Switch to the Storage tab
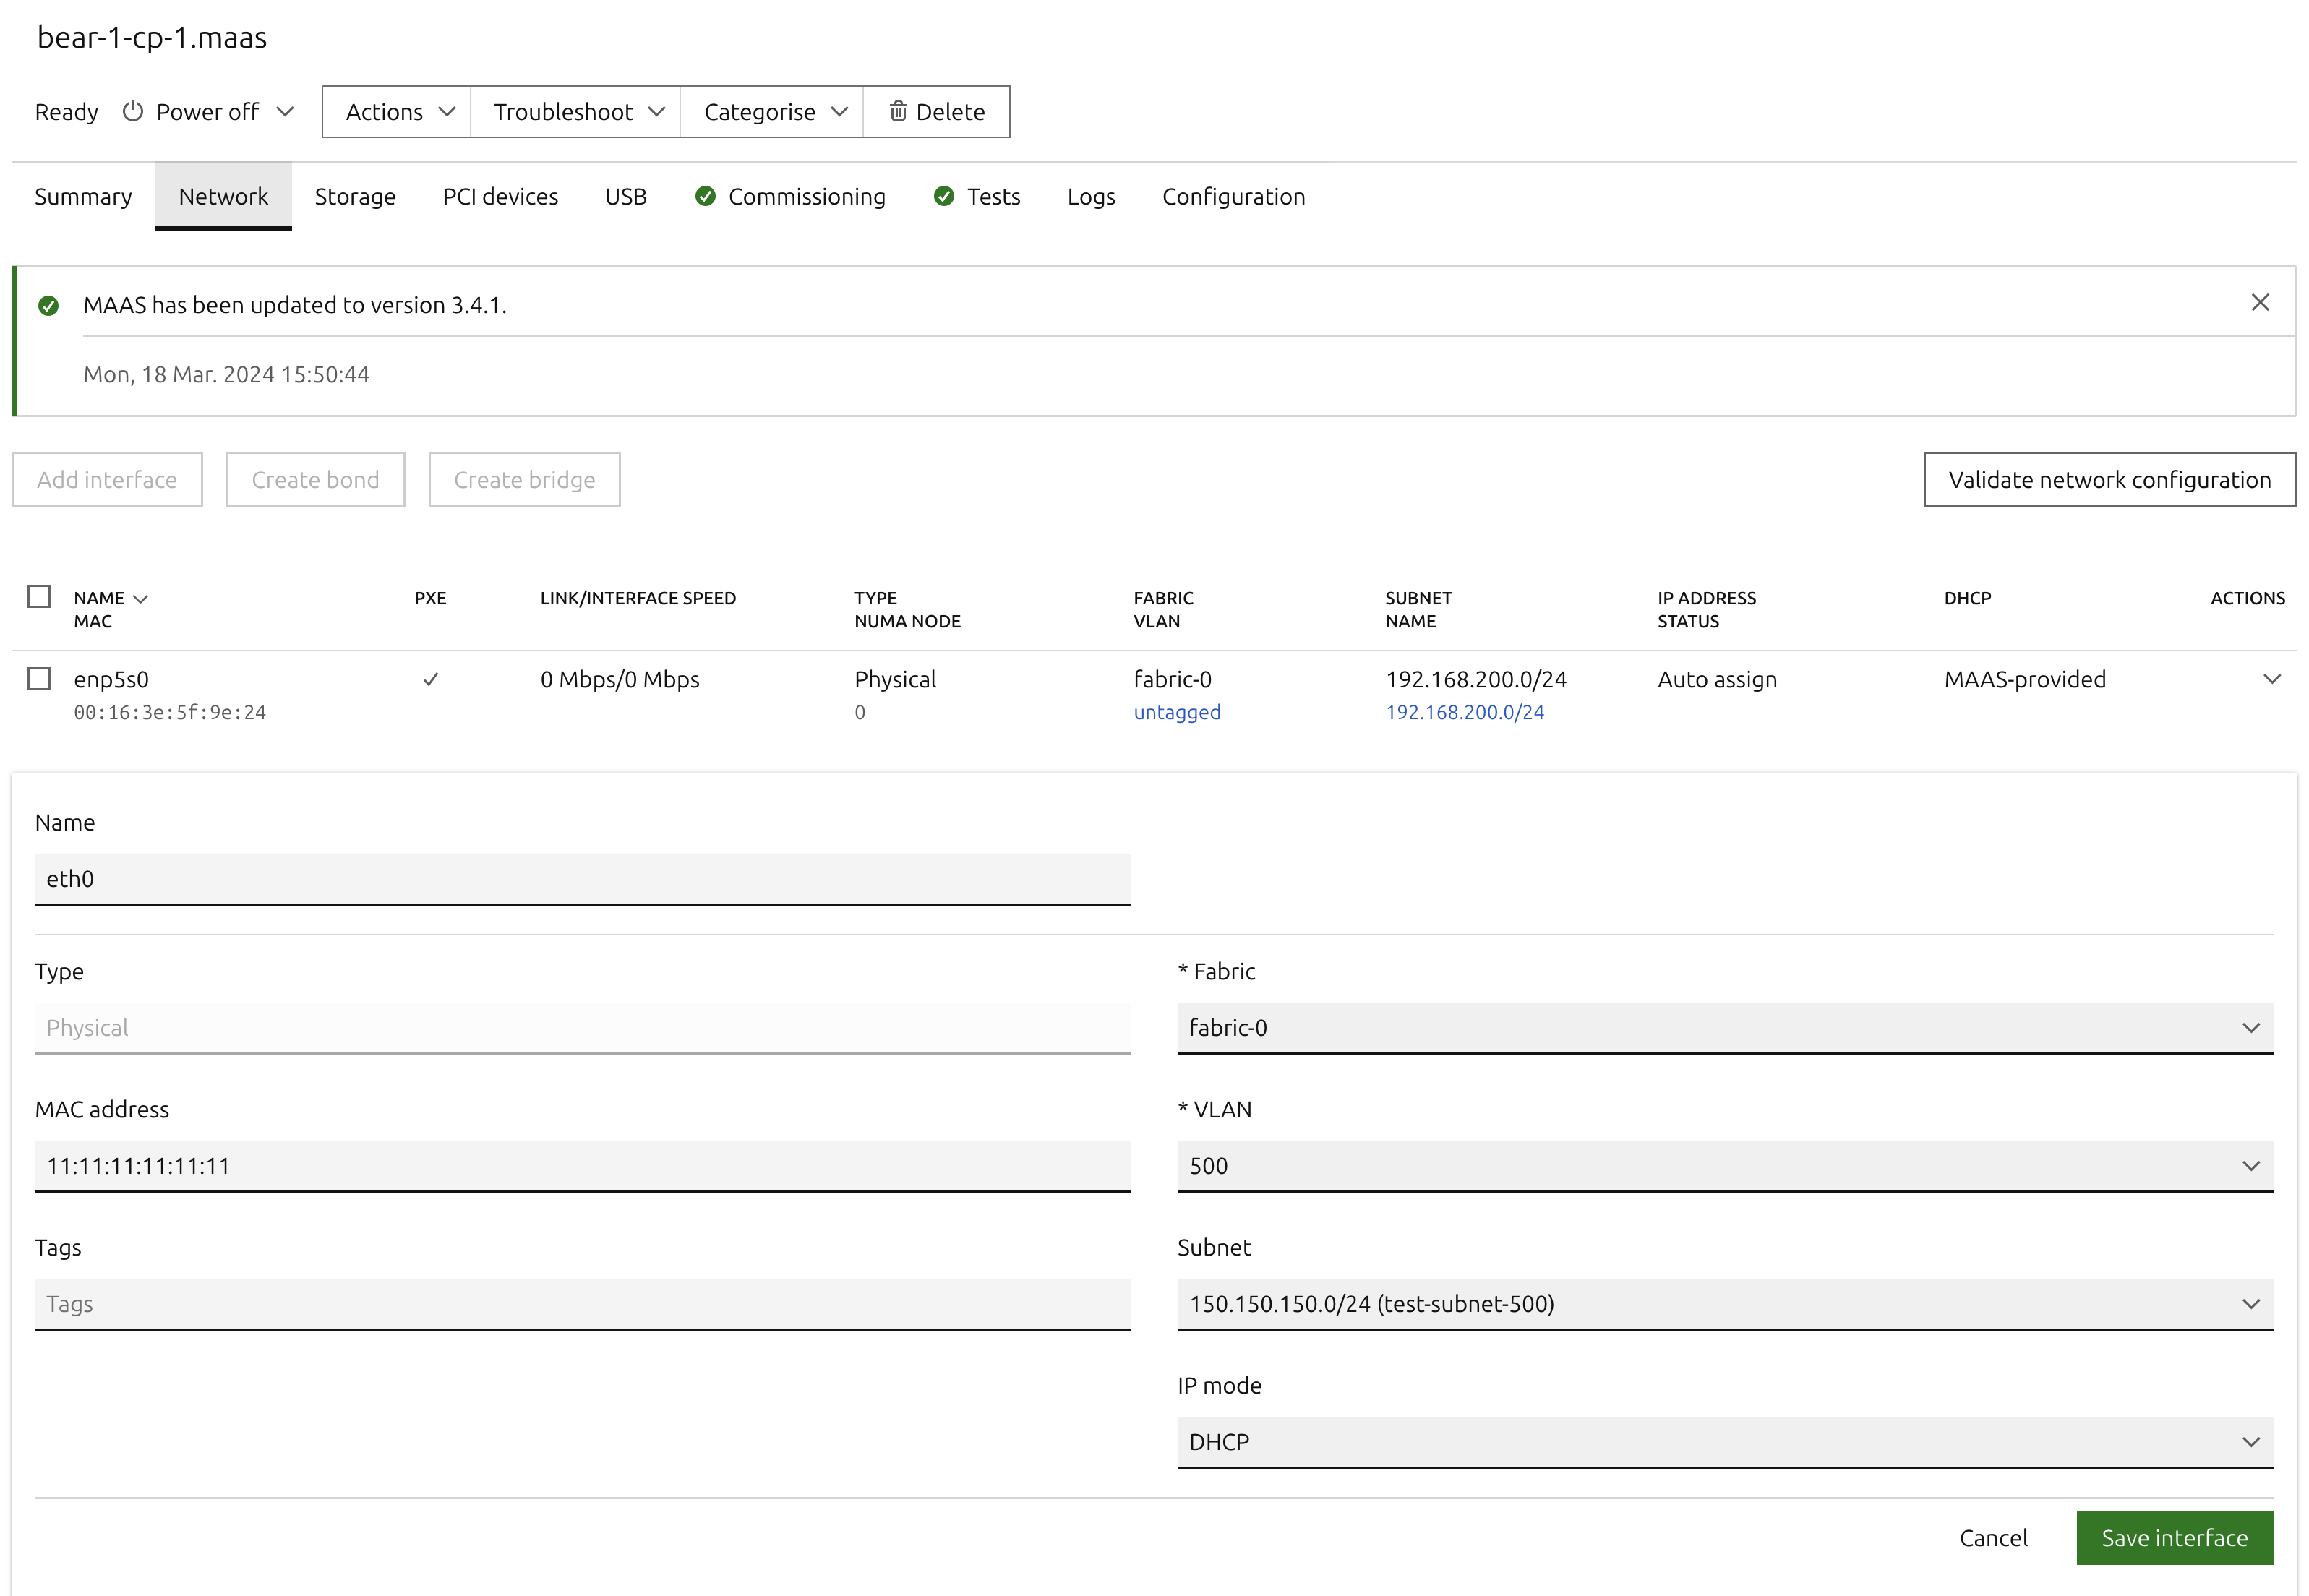The width and height of the screenshot is (2309, 1596). click(x=355, y=196)
